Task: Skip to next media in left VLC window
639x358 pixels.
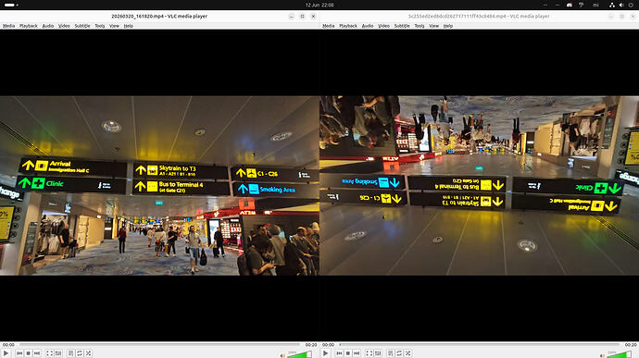Action: click(37, 353)
